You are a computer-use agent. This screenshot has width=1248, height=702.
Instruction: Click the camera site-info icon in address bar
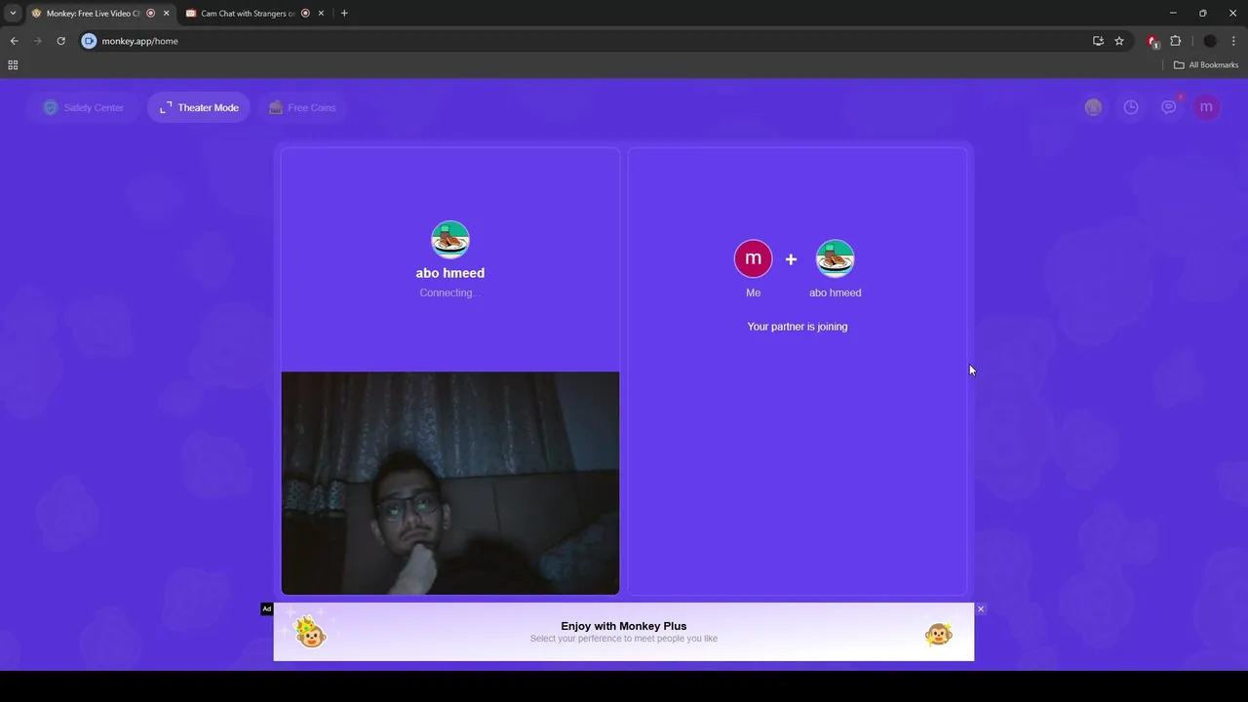(89, 41)
